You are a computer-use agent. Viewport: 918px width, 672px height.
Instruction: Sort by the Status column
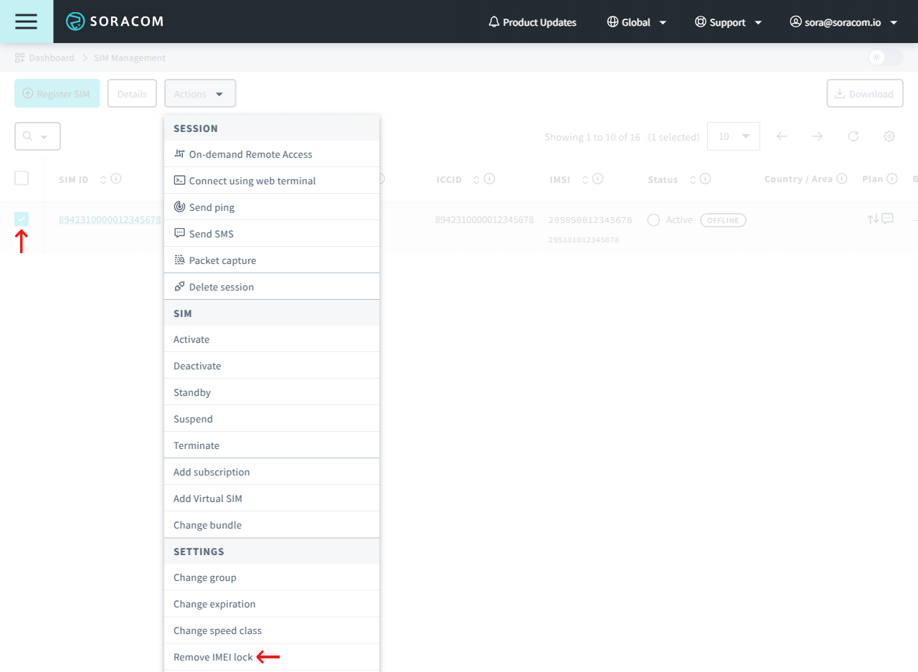pos(693,179)
